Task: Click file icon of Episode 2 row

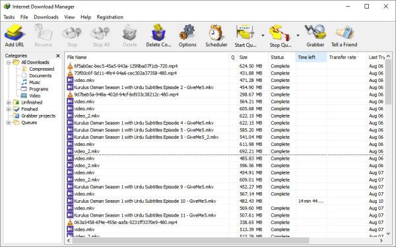Action: 70,87
